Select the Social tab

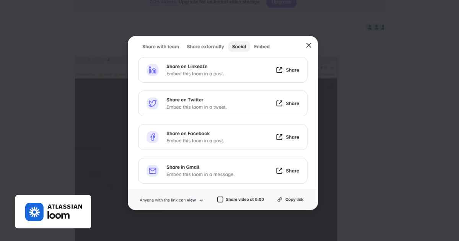point(239,47)
